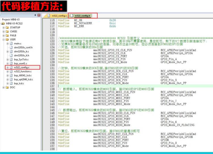Select bsp_xpt2046_lcd.c in project tree
This screenshot has width=213, height=154.
click(23, 79)
